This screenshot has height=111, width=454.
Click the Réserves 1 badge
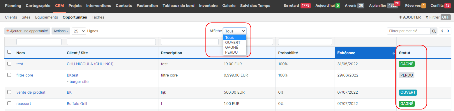[415, 6]
